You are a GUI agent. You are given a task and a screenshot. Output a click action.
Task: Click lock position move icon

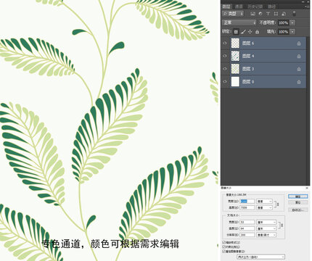[x=250, y=32]
